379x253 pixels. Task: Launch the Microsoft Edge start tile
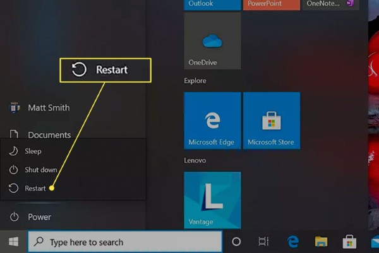(212, 121)
